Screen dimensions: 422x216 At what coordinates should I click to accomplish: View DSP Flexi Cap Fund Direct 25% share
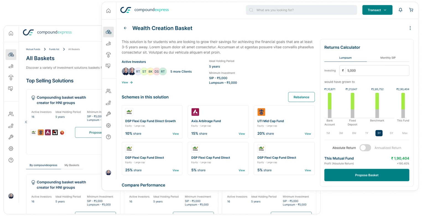pos(176,171)
